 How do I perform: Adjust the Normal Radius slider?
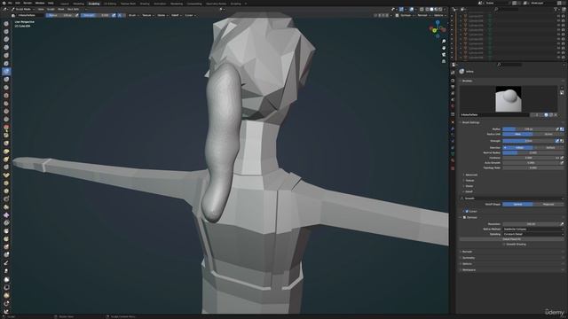[532, 152]
